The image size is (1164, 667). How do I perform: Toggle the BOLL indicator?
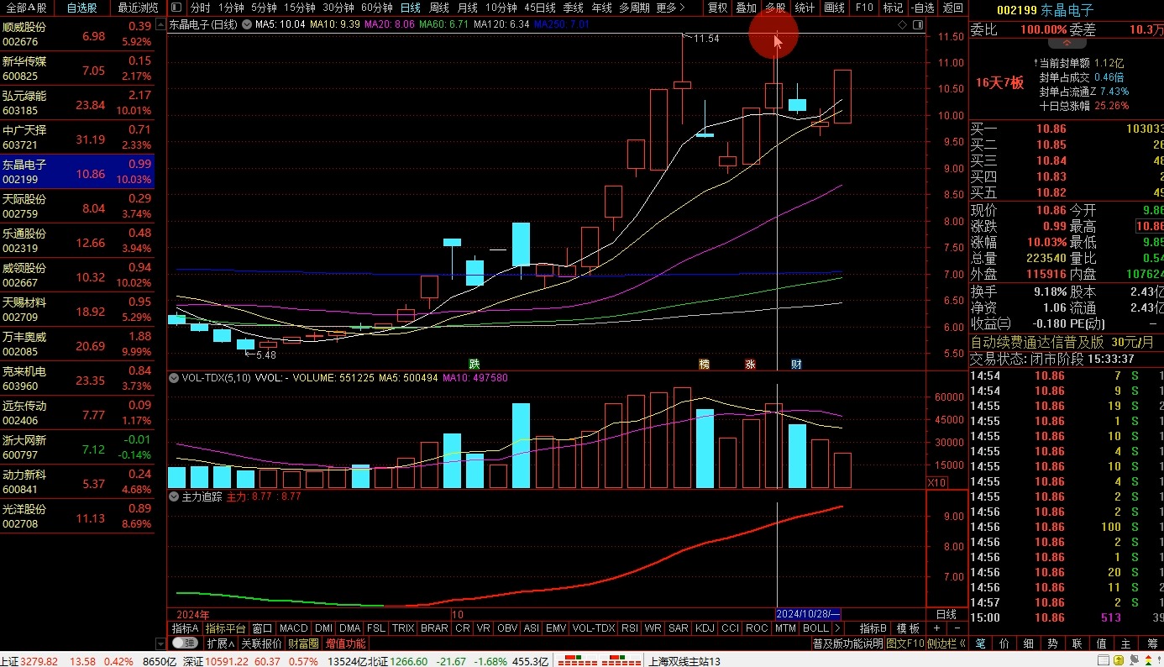(815, 628)
